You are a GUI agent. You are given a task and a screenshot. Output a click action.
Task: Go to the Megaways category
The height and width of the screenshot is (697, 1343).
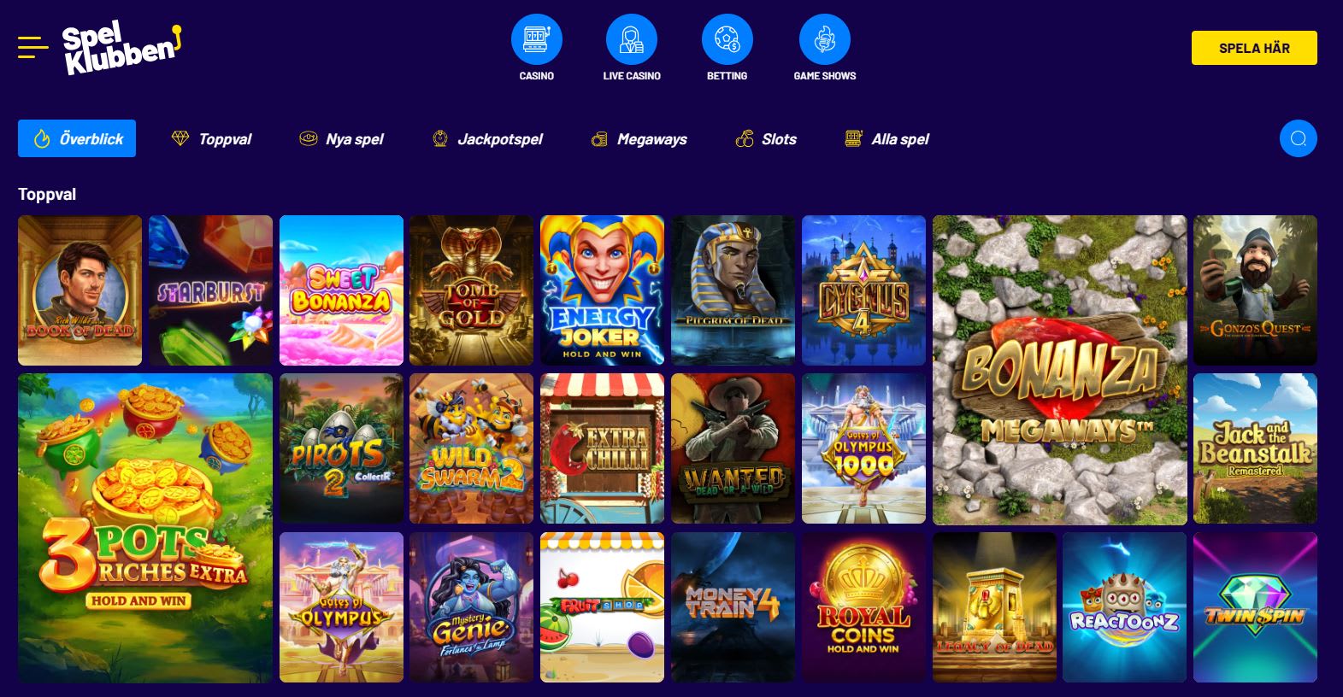tap(639, 138)
